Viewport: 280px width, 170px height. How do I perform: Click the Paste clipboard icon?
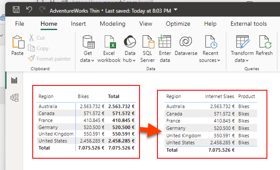pos(17,45)
